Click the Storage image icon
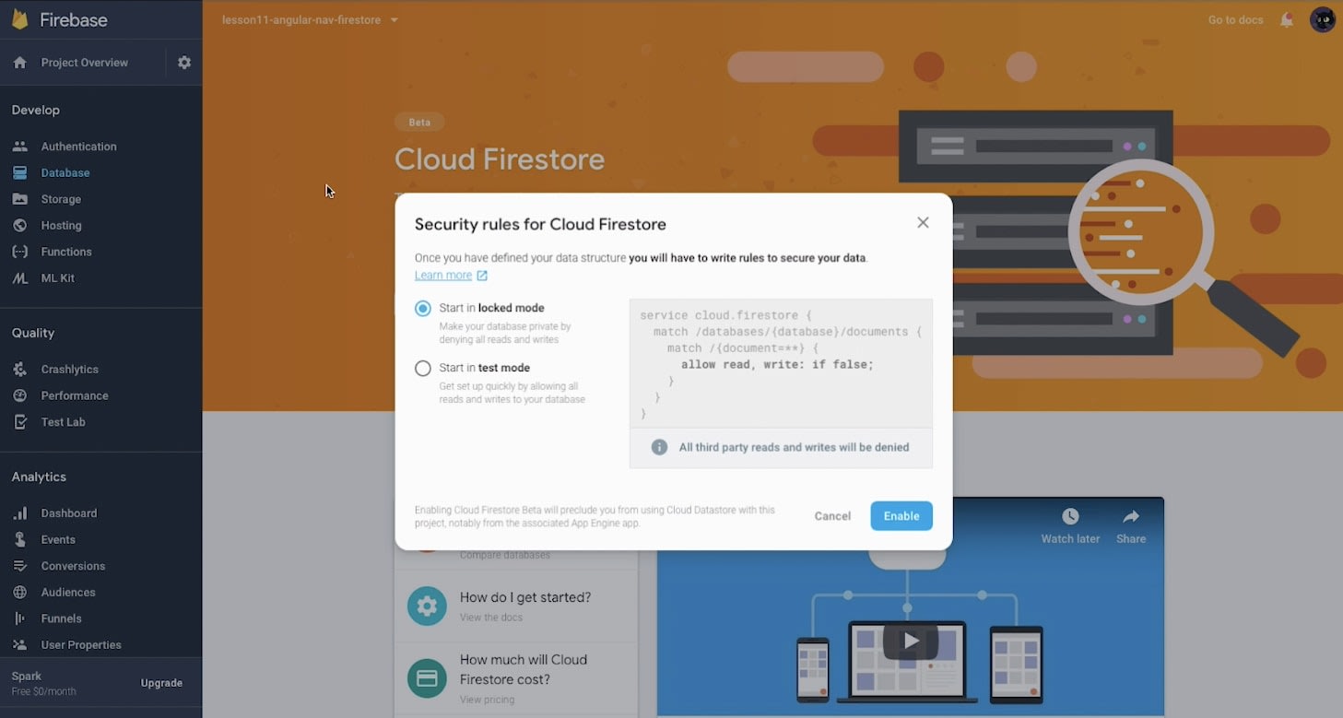This screenshot has height=718, width=1343. (x=20, y=199)
